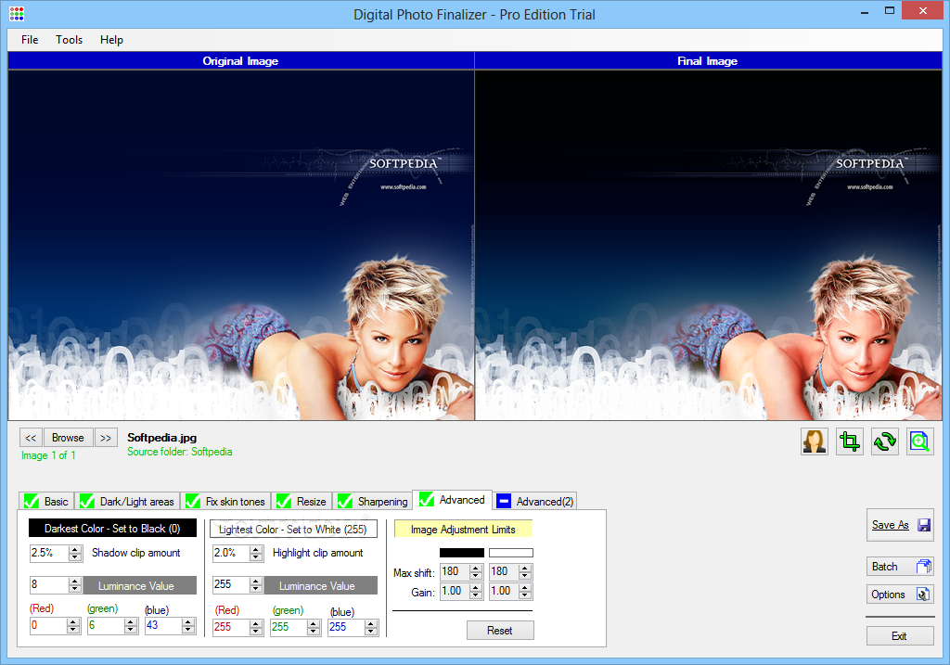Toggle the Advanced tab checkmark
This screenshot has height=665, width=950.
tap(427, 500)
